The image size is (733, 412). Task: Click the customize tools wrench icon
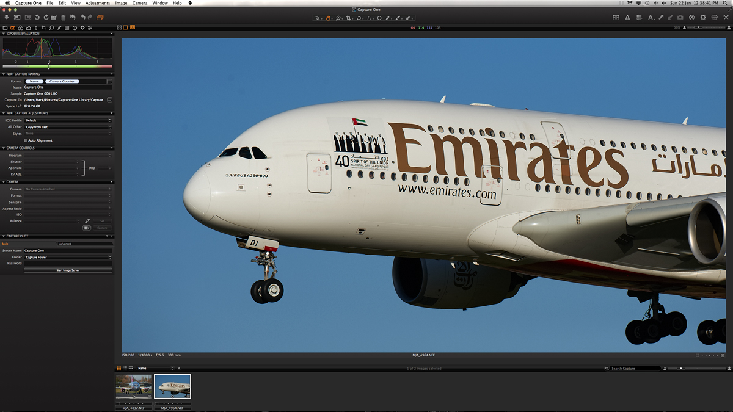(726, 18)
